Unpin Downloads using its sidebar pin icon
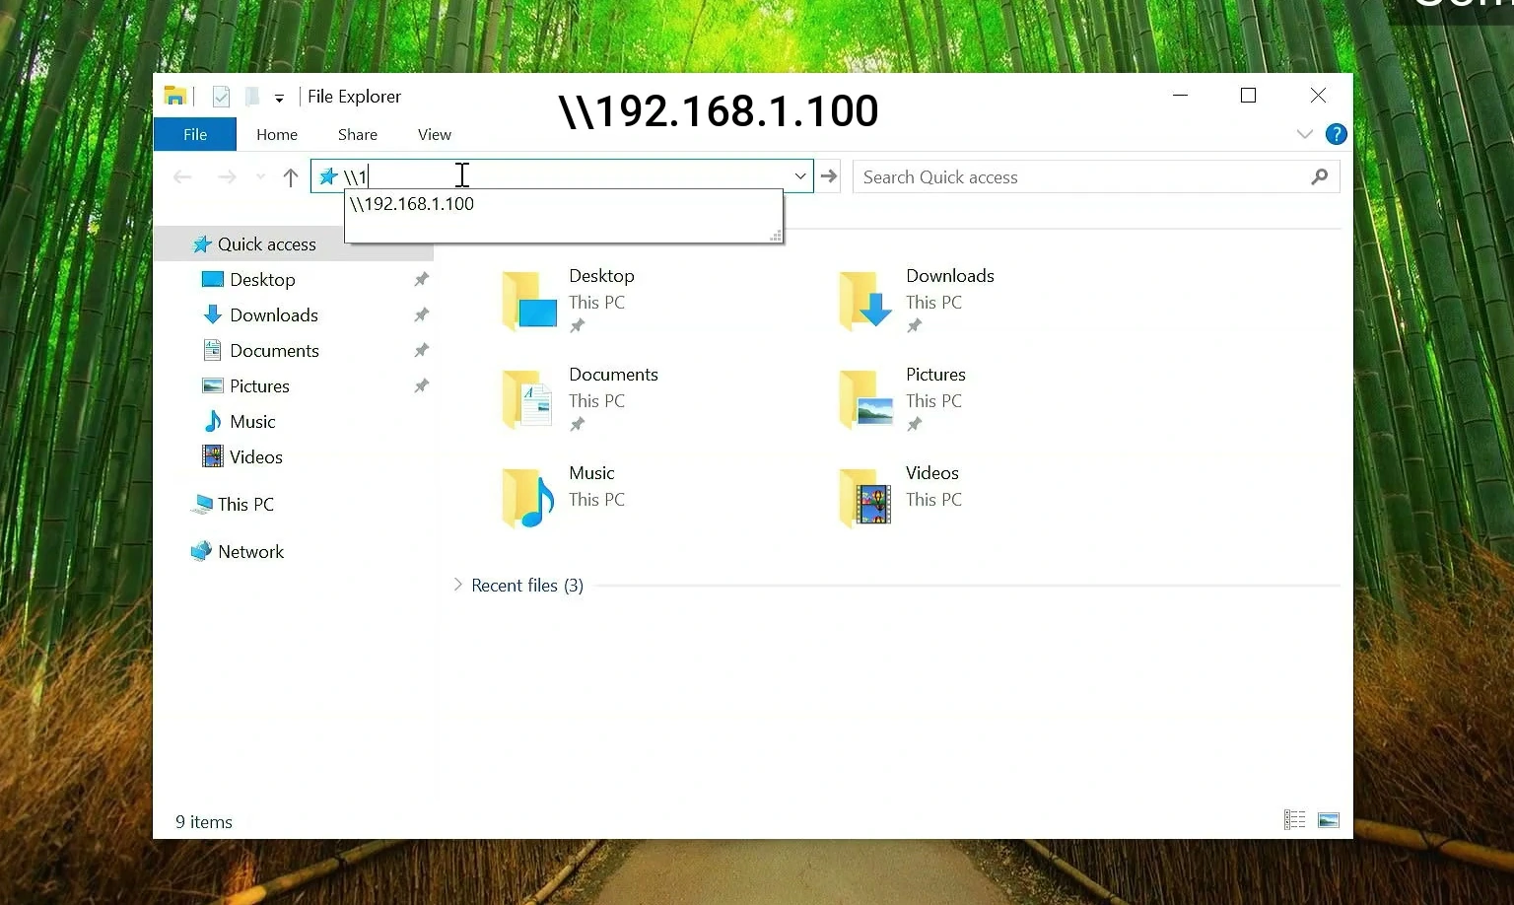 tap(421, 315)
